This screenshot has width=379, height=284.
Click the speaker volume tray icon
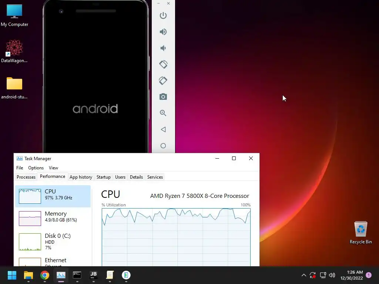(x=332, y=275)
